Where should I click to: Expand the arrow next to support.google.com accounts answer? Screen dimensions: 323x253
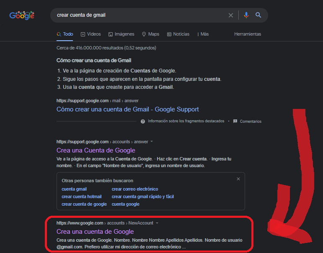pos(152,142)
